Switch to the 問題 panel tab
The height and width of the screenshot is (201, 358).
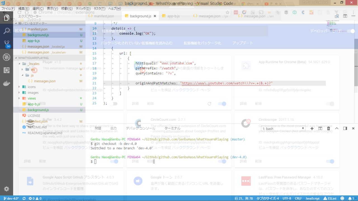(98, 128)
